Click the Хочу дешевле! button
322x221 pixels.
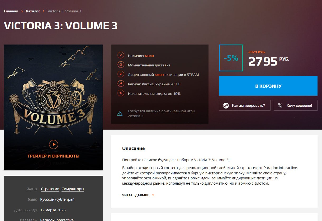point(296,105)
